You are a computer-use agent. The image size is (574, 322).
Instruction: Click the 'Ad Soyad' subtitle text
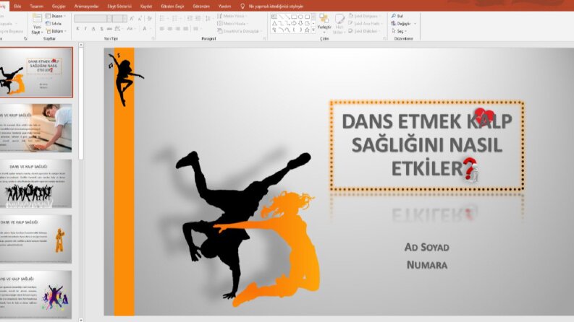[x=427, y=247]
